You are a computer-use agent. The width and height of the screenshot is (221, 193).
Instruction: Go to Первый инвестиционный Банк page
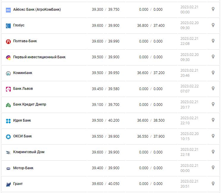click(x=39, y=57)
